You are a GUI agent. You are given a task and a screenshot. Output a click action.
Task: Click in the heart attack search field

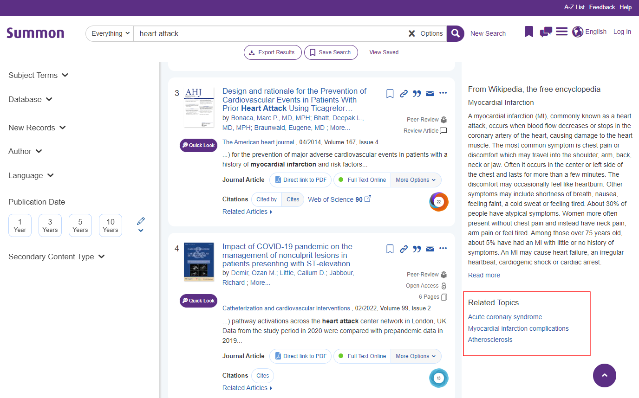(x=269, y=33)
